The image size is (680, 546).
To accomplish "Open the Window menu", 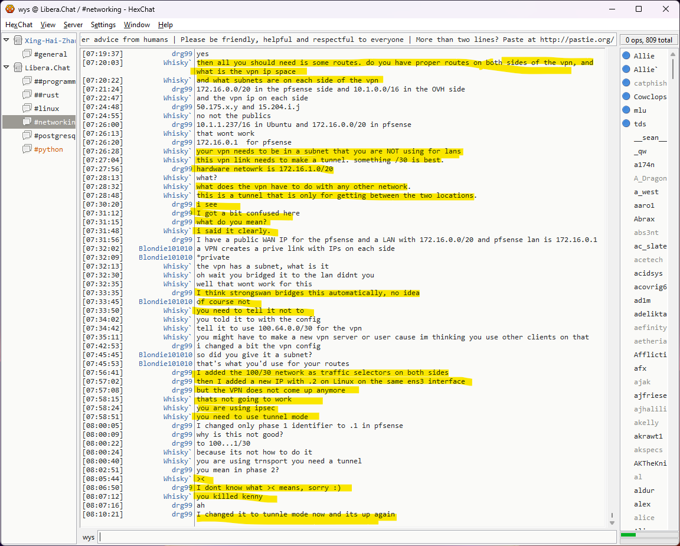I will [x=136, y=25].
